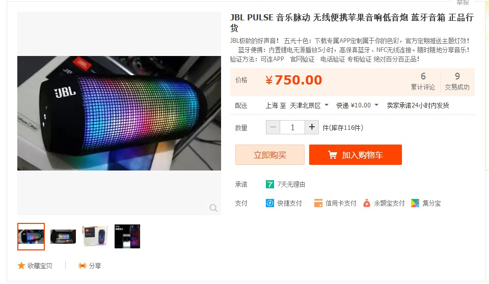
Task: Click the green 7-day return icon
Action: [270, 184]
